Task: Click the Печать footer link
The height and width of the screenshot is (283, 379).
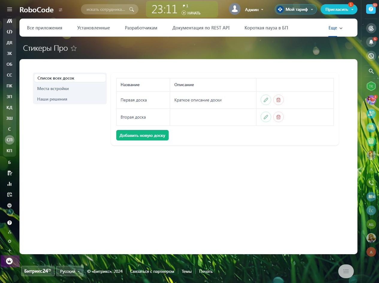Action: coord(206,271)
